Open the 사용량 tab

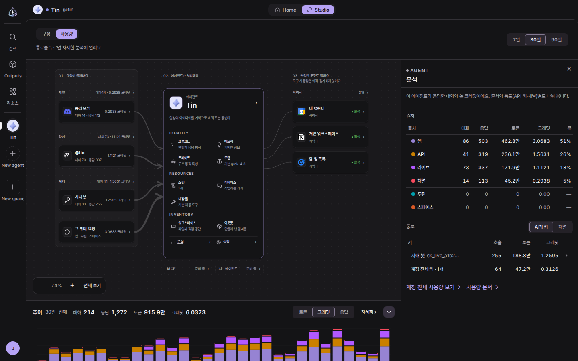pyautogui.click(x=67, y=34)
